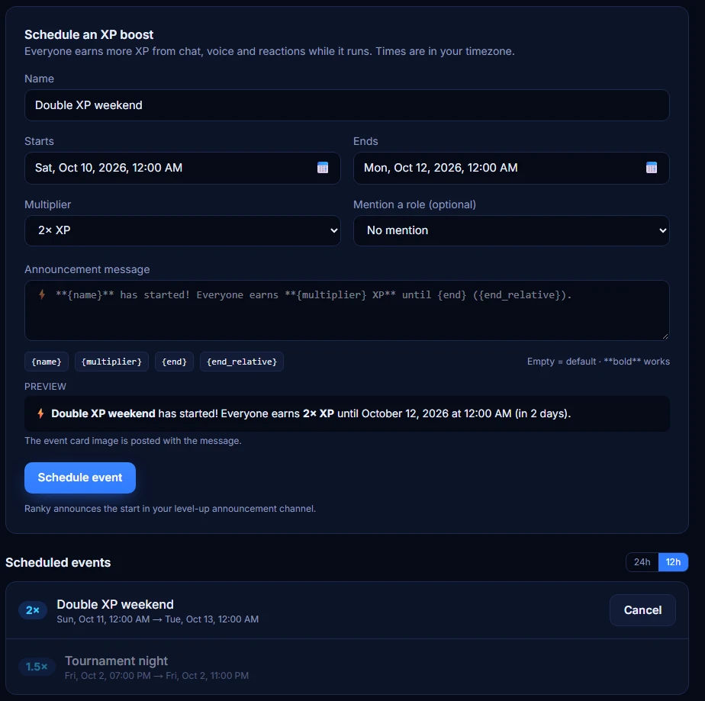Click the Double XP weekend scheduled event title
The image size is (705, 701).
[x=115, y=604]
